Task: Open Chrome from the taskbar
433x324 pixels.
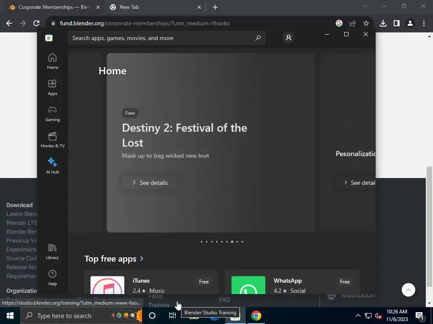Action: 256,316
